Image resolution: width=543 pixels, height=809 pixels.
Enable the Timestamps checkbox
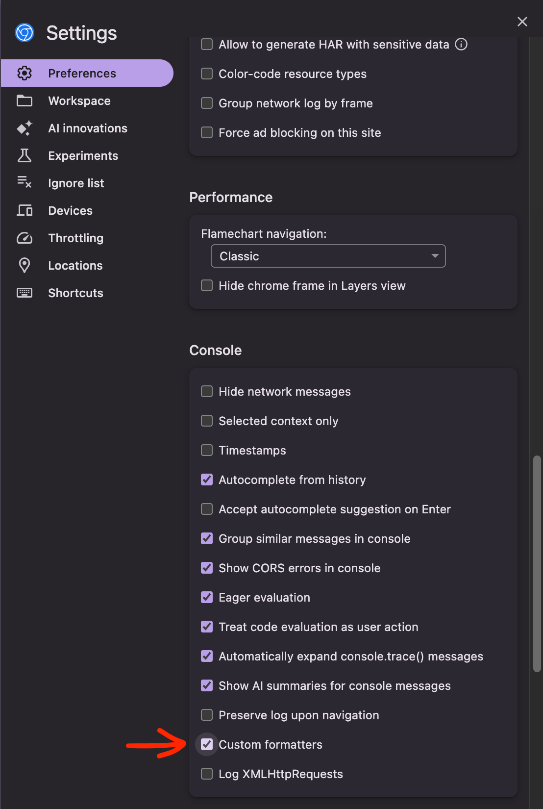click(x=207, y=450)
